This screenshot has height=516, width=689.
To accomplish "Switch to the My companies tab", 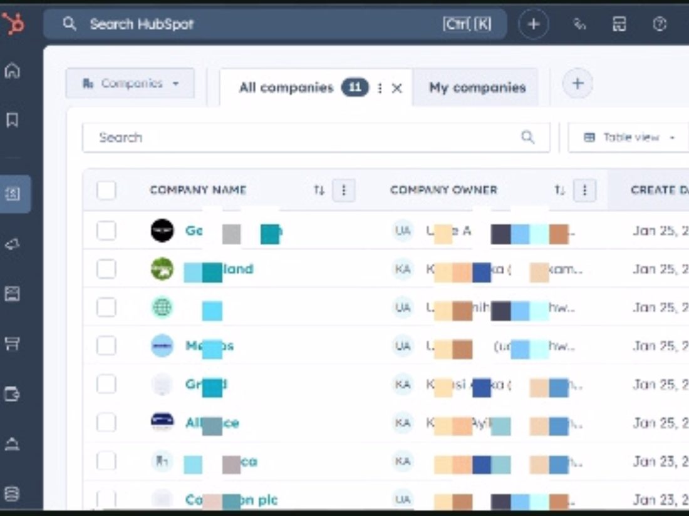I will (477, 88).
